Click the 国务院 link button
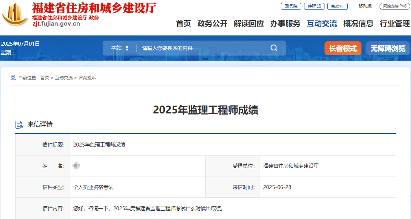 pyautogui.click(x=291, y=6)
